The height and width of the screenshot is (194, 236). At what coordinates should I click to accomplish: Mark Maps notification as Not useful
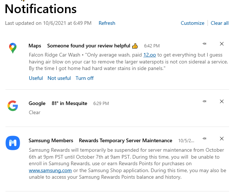(x=59, y=78)
